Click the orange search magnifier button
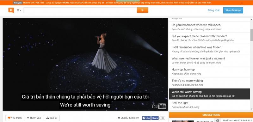The width and height of the screenshot is (253, 122). pos(143,10)
